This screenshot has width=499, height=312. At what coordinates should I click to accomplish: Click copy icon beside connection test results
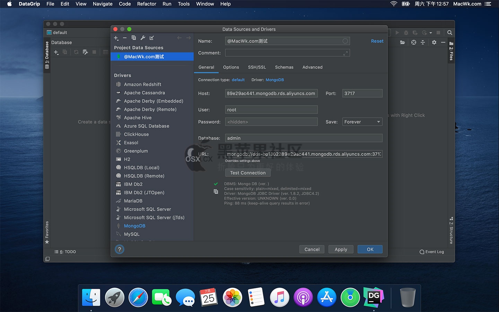pos(216,192)
